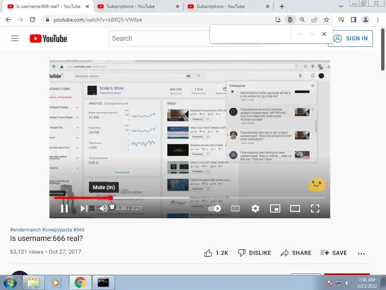
Task: Open Chrome three-dot menu
Action: click(x=378, y=20)
